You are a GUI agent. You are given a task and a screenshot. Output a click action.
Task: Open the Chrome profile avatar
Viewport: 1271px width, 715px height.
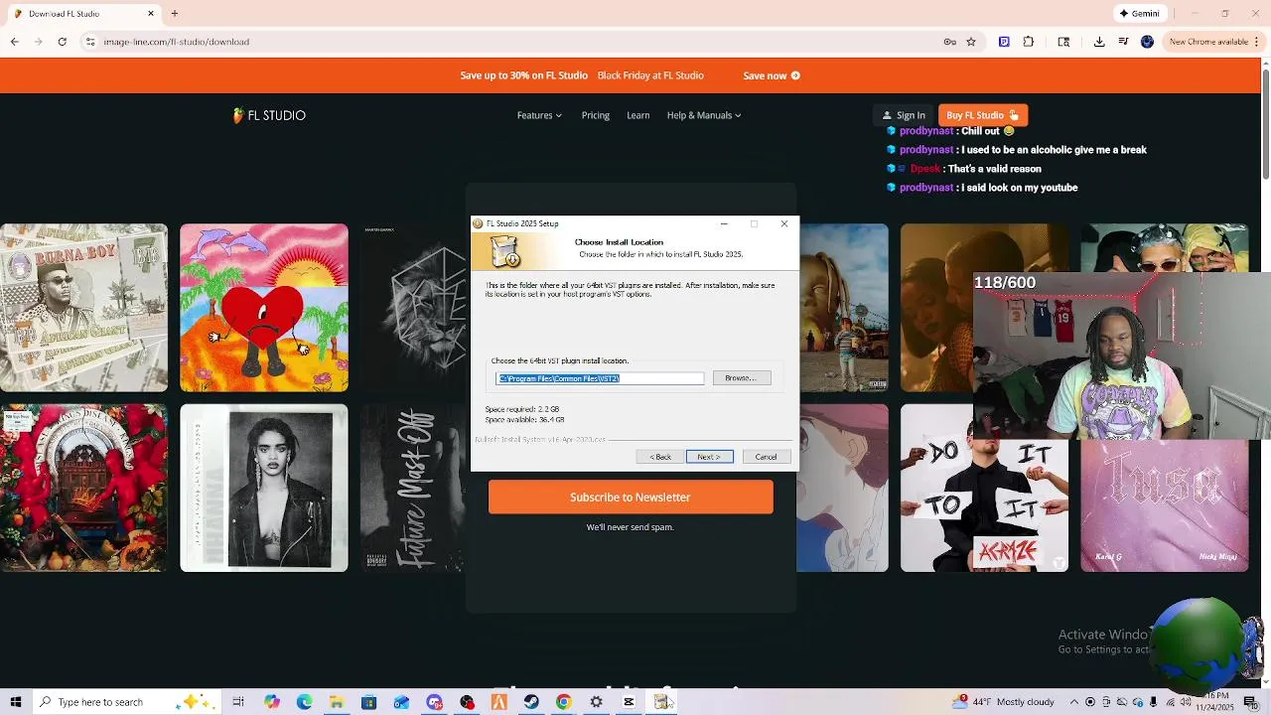(x=1147, y=42)
